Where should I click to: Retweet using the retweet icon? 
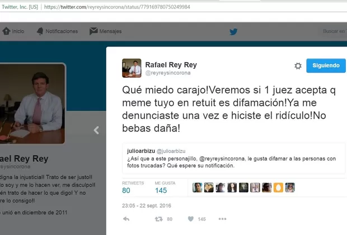159,219
